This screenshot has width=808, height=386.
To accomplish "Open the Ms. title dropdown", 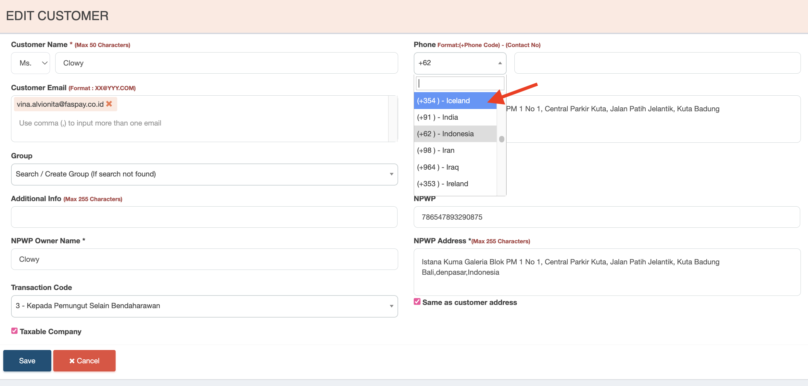I will [31, 63].
